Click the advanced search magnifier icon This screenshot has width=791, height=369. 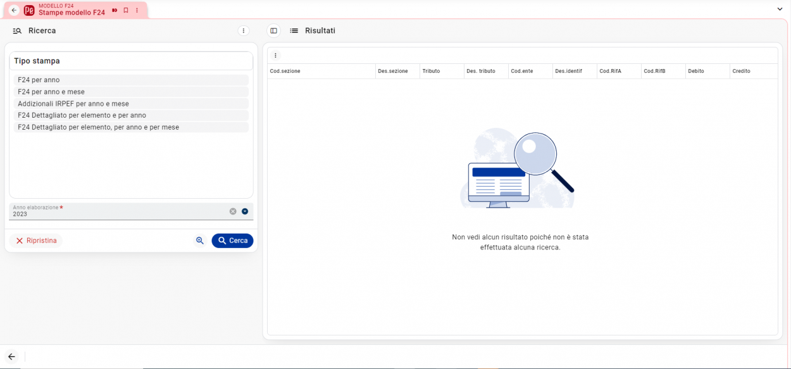tap(200, 241)
